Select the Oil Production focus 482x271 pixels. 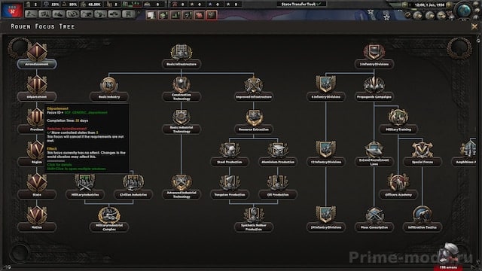click(x=278, y=187)
